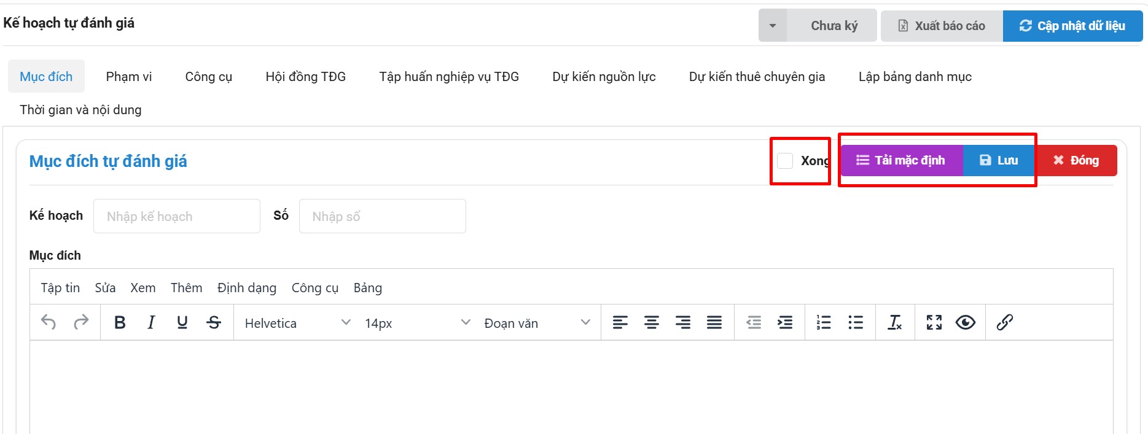Switch to the Phạm vi tab
1148x434 pixels.
[128, 77]
